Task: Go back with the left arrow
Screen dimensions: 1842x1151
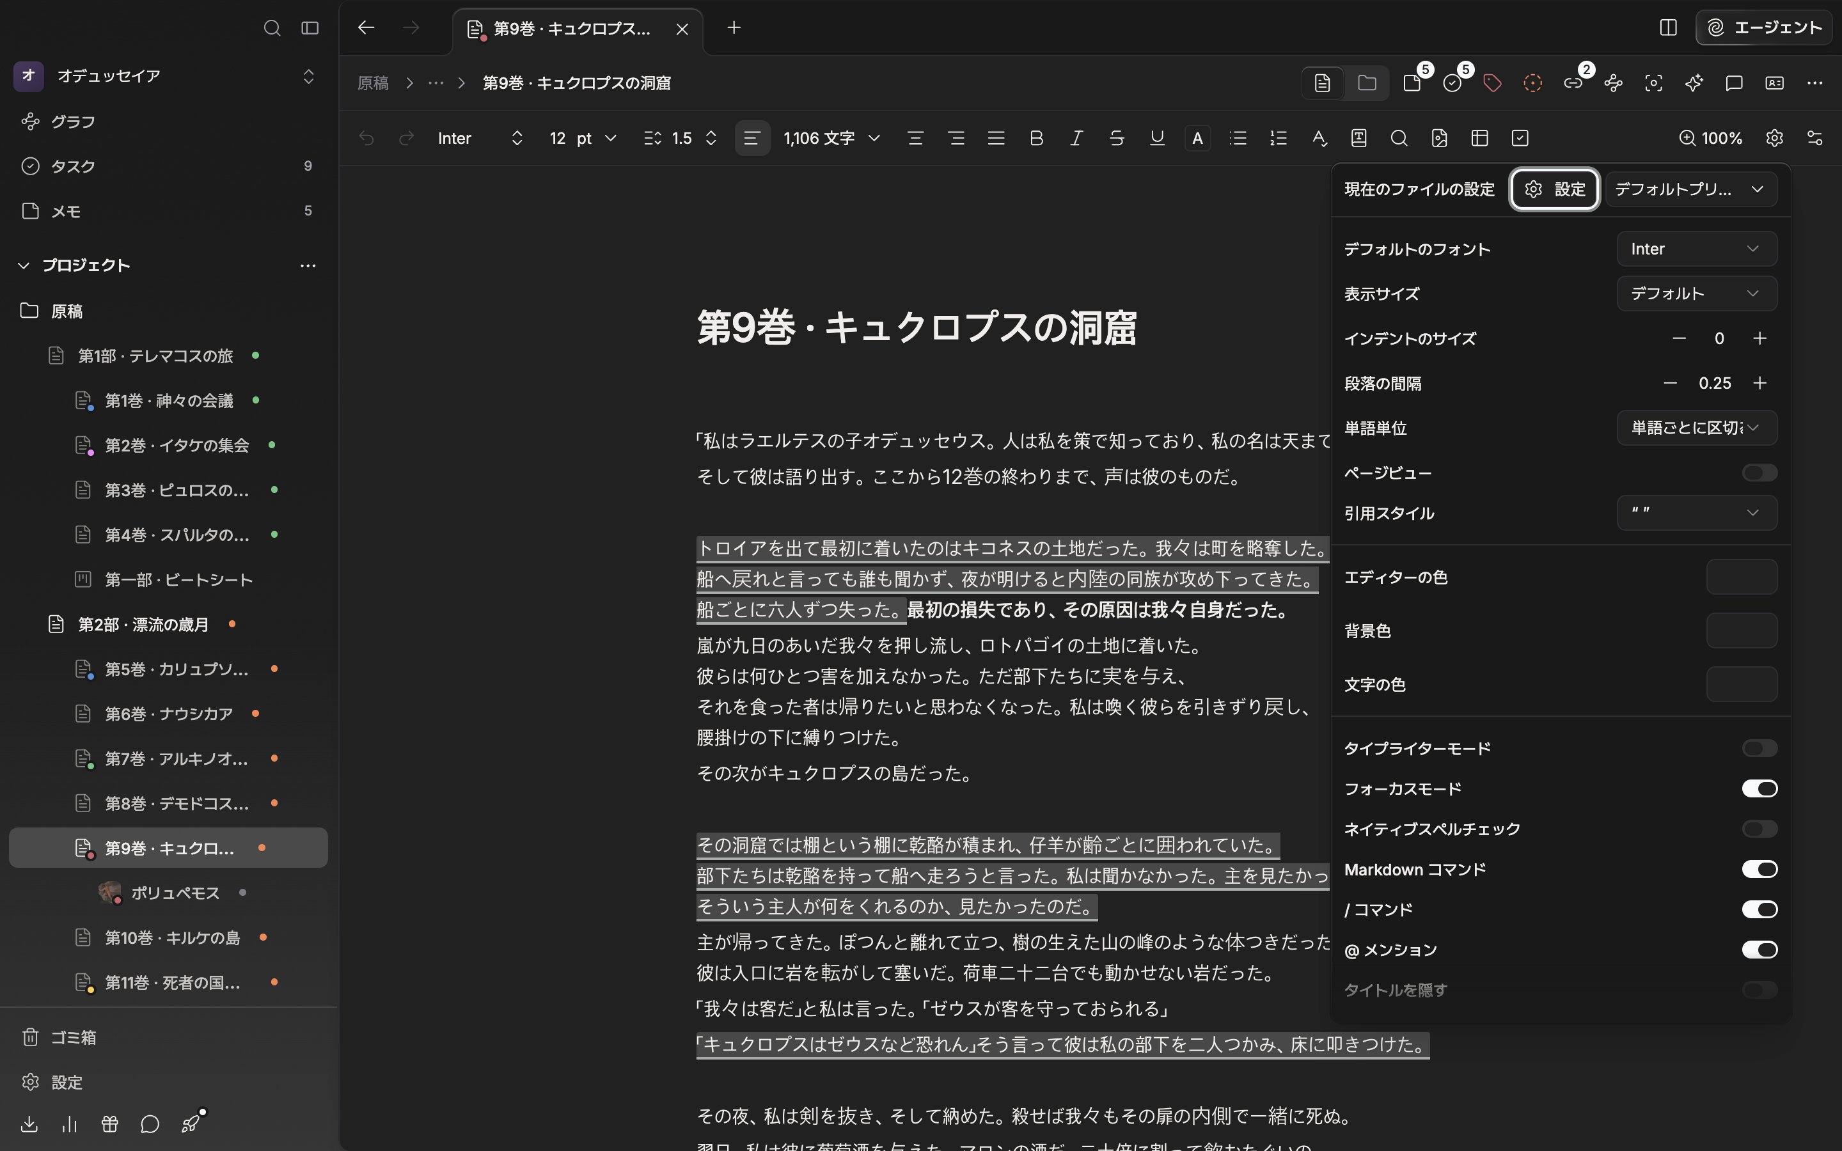Action: tap(366, 27)
